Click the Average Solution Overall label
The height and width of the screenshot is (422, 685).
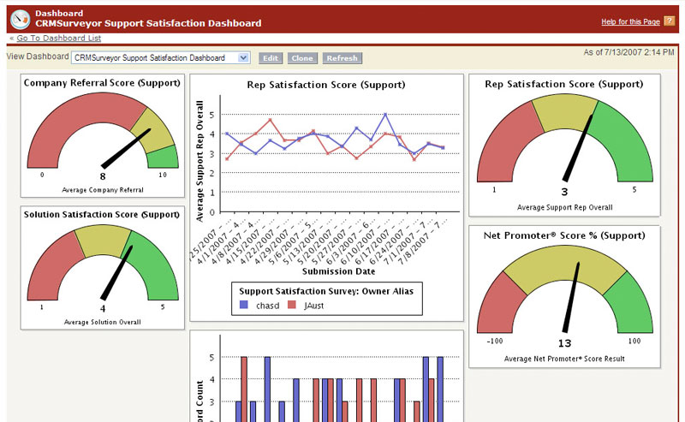[x=103, y=322]
